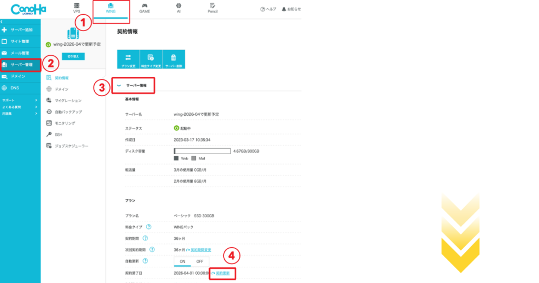The image size is (539, 283).
Task: Select 自動バックアップ in the submenu
Action: [x=64, y=112]
